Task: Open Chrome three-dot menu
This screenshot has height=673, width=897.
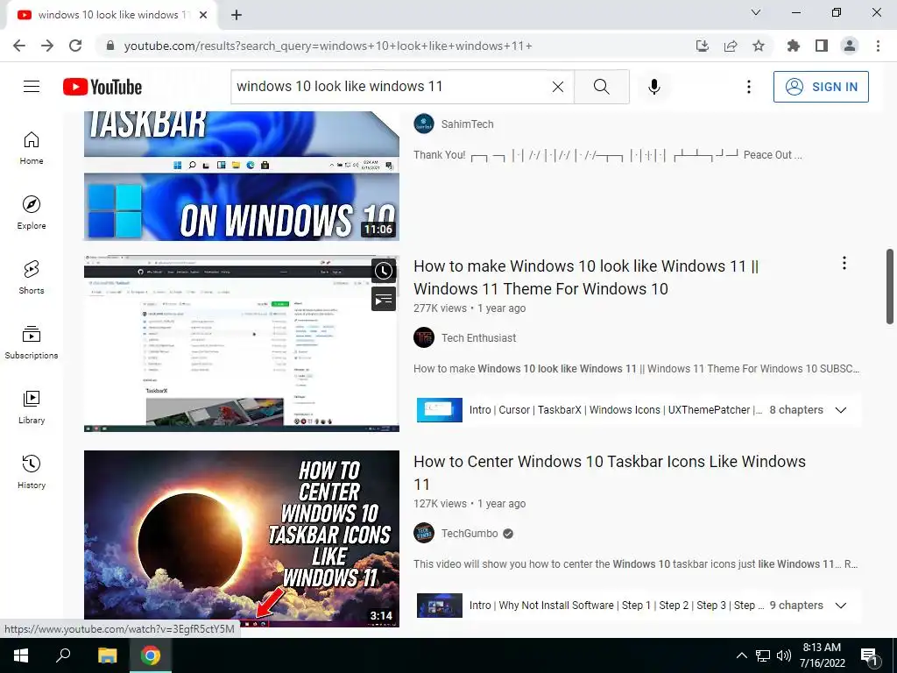Action: coord(878,46)
